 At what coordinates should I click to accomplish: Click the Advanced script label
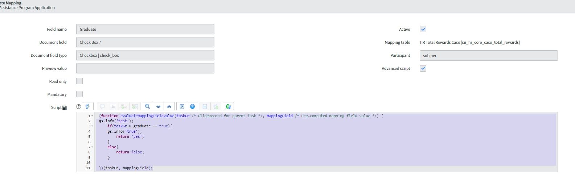click(396, 68)
